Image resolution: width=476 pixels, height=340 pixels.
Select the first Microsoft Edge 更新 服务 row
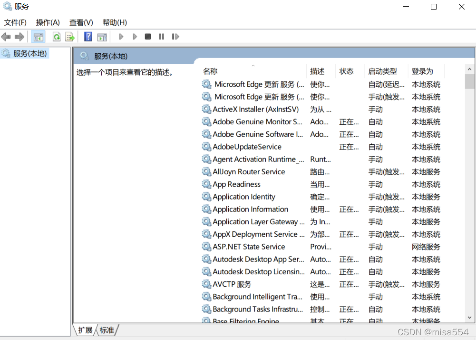(321, 84)
